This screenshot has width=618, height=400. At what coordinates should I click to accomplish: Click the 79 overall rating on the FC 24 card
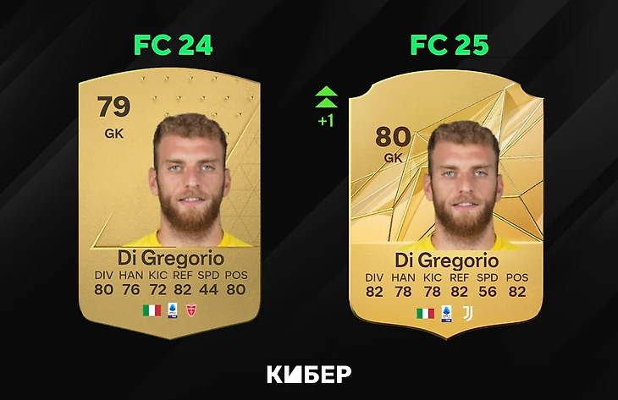114,107
